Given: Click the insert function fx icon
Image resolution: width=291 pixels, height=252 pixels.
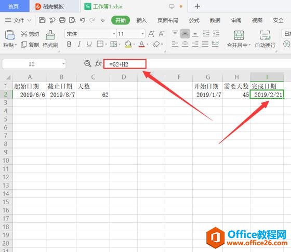Looking at the screenshot, I should (x=98, y=63).
